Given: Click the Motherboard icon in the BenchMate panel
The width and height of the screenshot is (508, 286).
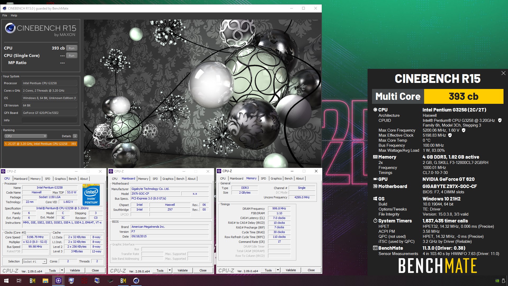Looking at the screenshot, I should 375,186.
